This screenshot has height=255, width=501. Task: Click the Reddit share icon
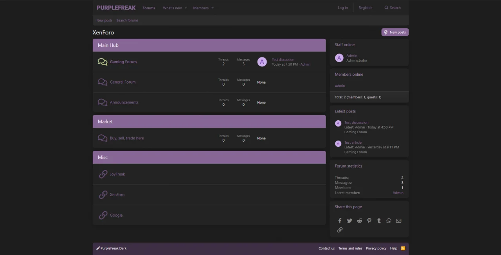[359, 221]
